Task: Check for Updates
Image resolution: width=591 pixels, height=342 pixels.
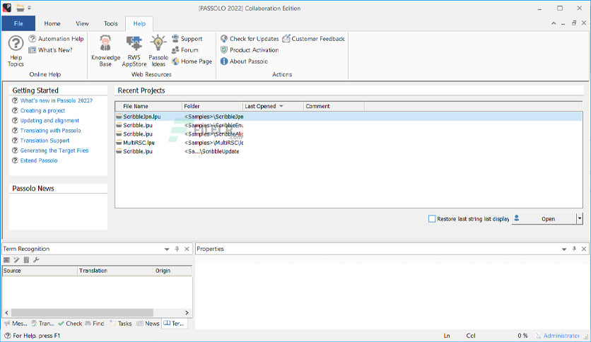Action: pos(250,39)
